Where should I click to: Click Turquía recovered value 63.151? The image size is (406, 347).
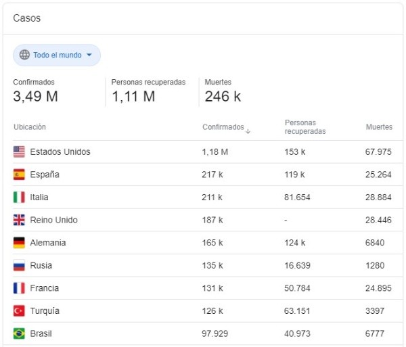click(x=297, y=310)
